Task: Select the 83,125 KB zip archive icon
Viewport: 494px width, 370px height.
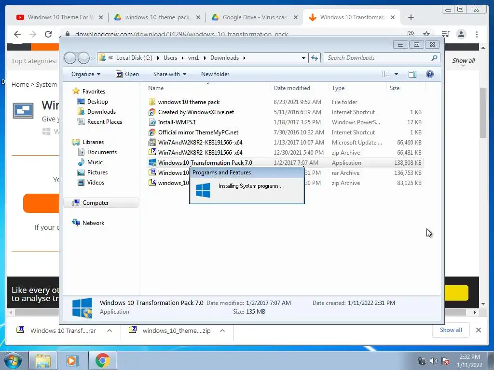Action: 152,183
